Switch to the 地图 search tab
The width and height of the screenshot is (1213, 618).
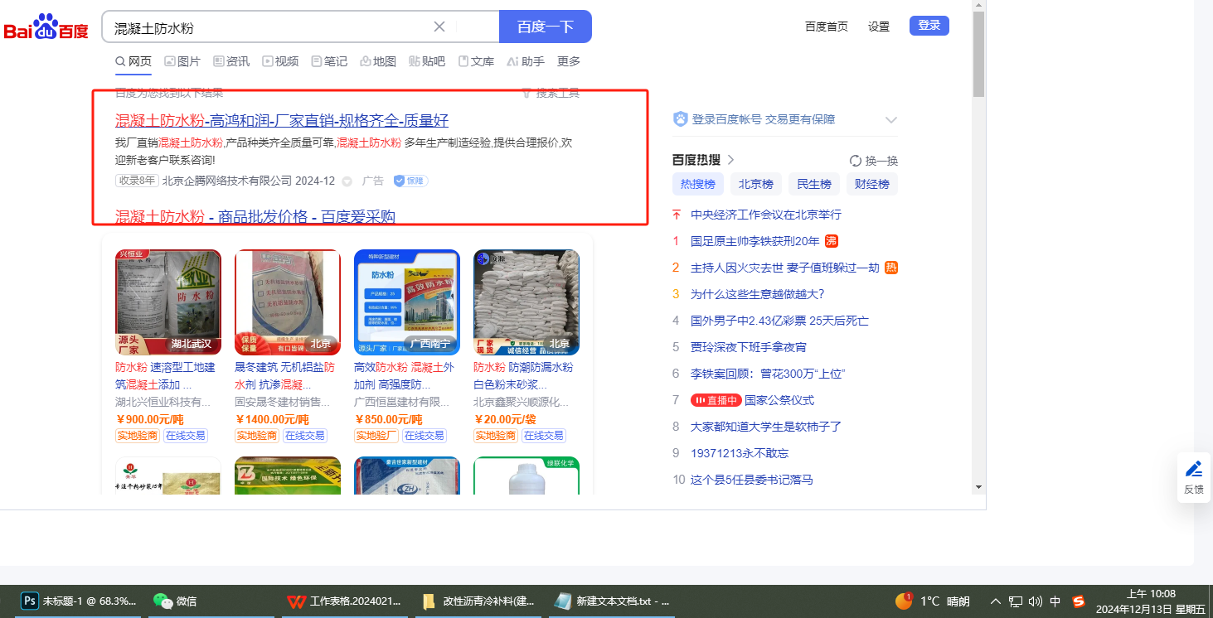pos(378,61)
